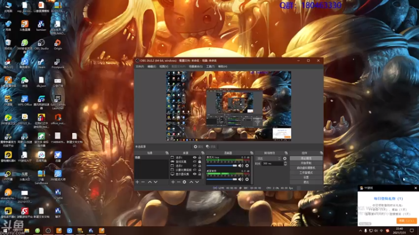Toggle lock on 选手1 source
Screen dimensions: 419x235
[x=200, y=158]
